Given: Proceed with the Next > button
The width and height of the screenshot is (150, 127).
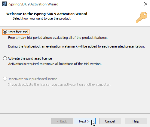Looking at the screenshot, I should 84,121.
